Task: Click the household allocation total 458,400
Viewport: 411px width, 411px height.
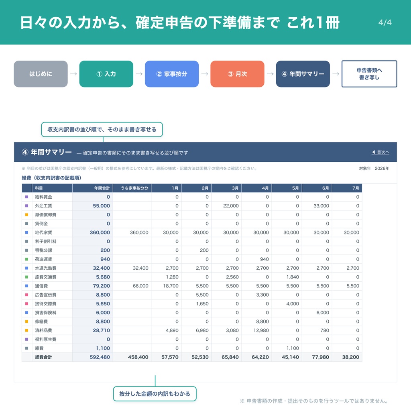Action: click(138, 357)
